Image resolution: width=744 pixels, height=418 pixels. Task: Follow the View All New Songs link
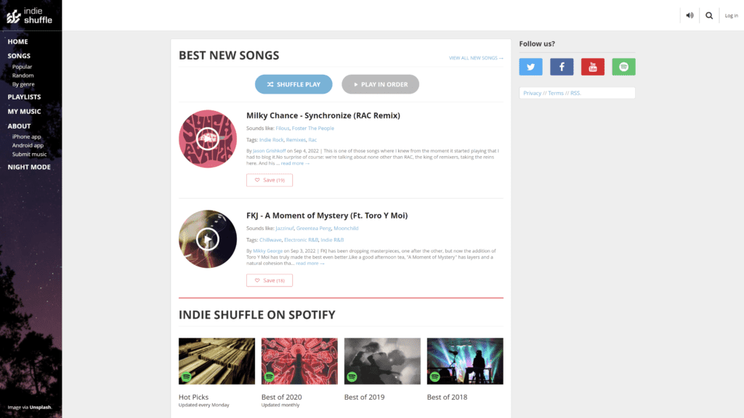pyautogui.click(x=476, y=58)
